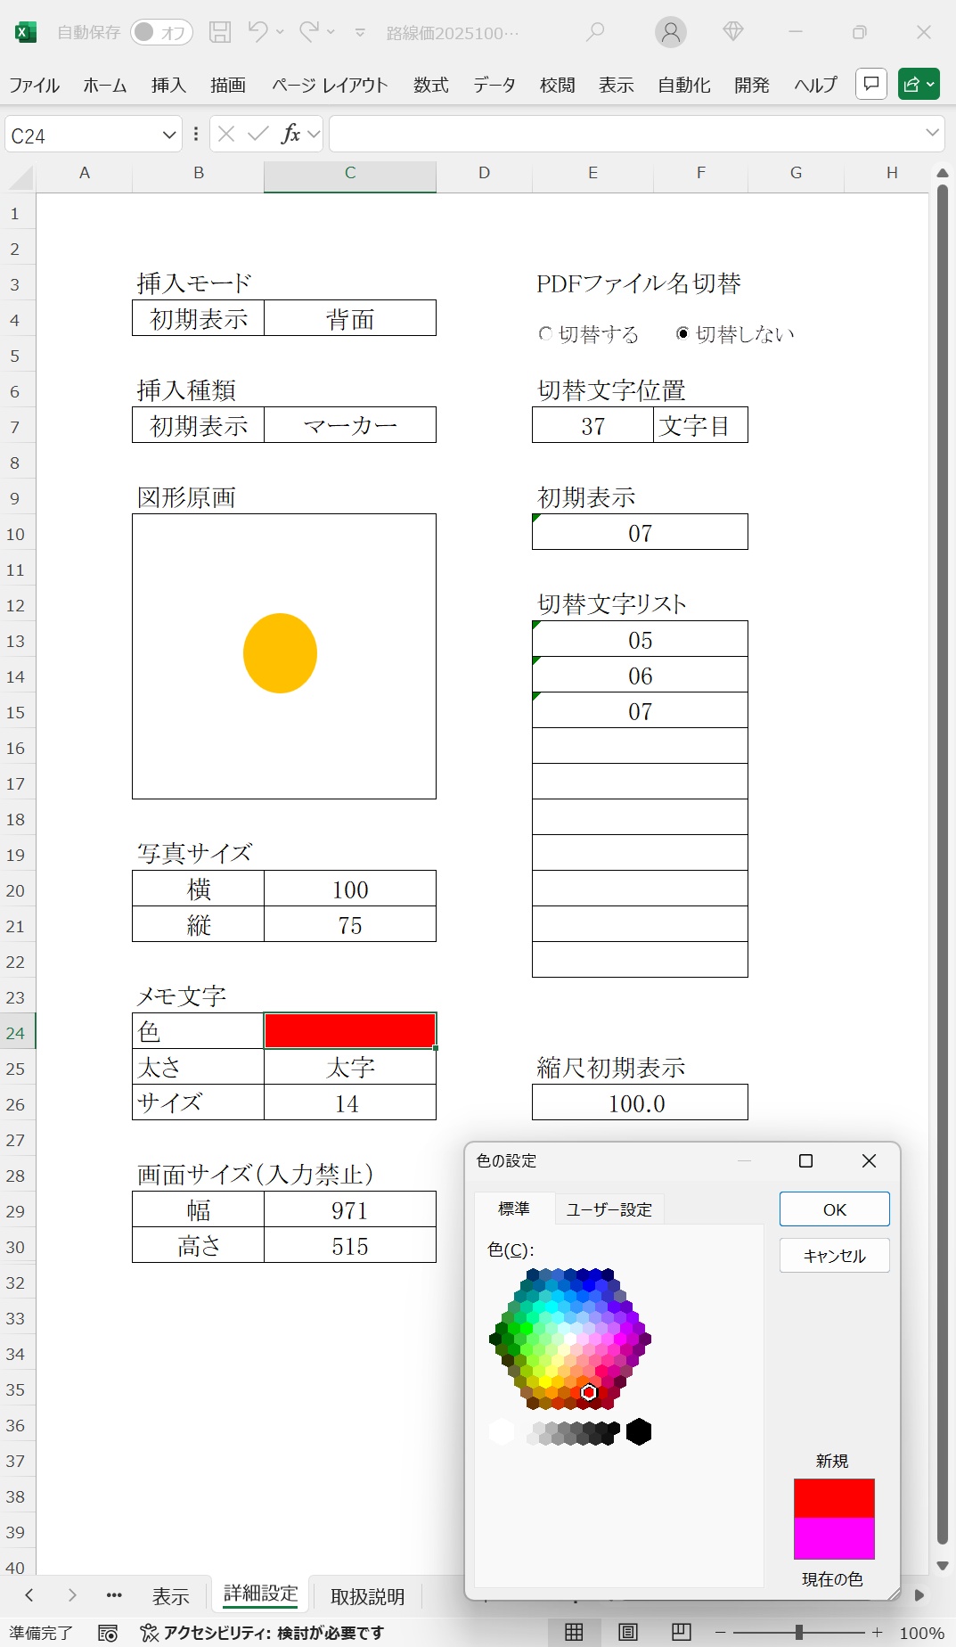Open the Share button dropdown

pyautogui.click(x=919, y=84)
